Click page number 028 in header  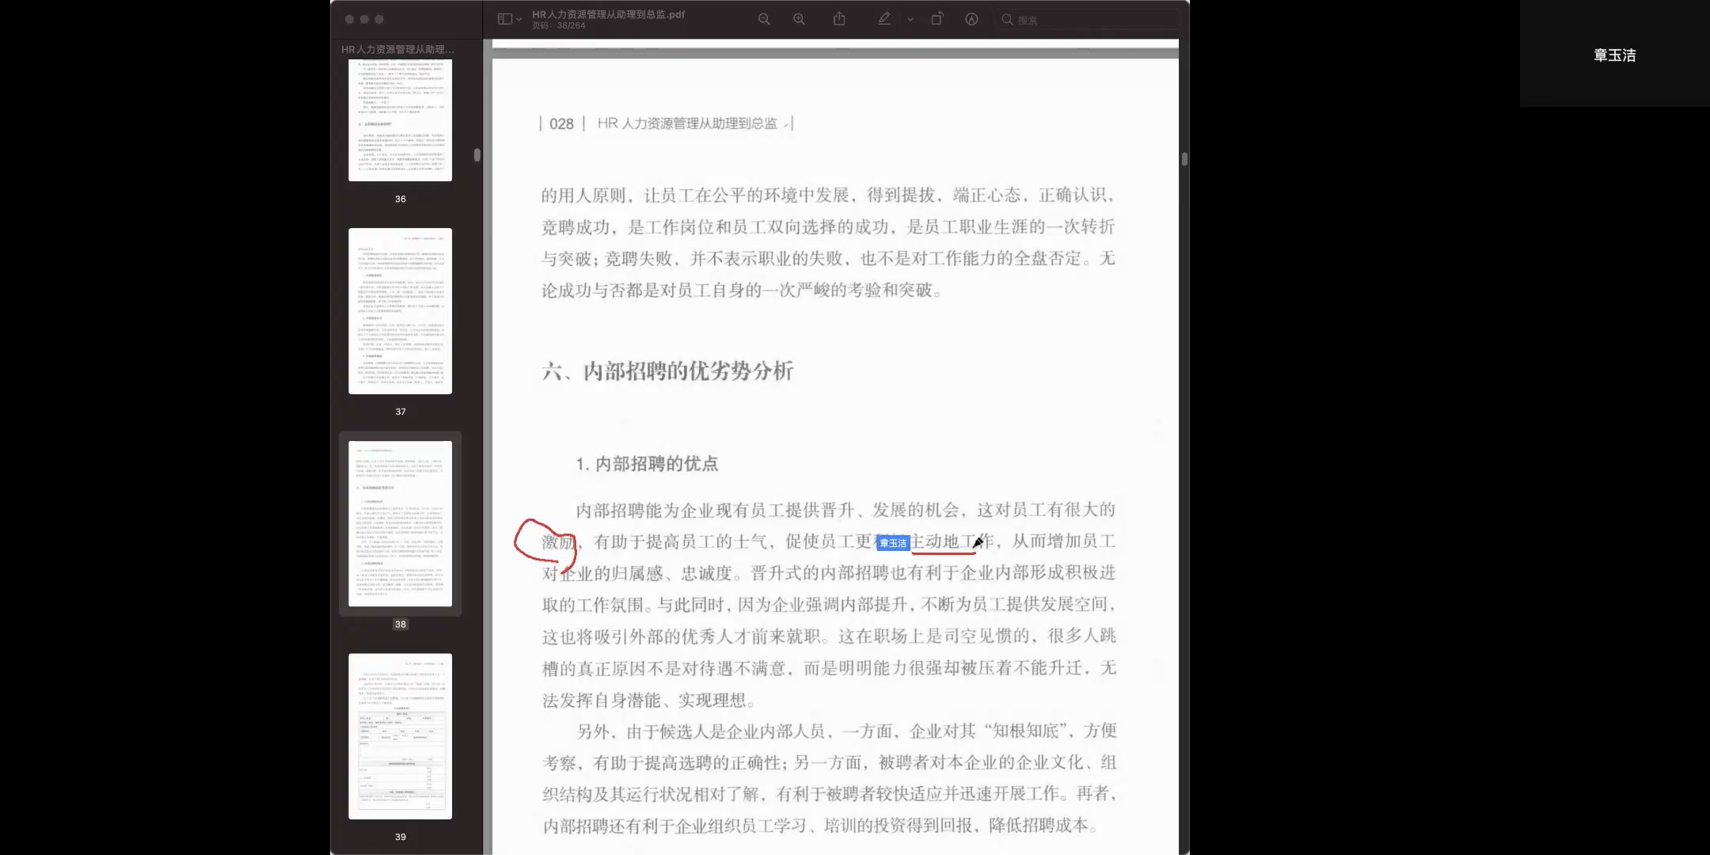tap(561, 123)
